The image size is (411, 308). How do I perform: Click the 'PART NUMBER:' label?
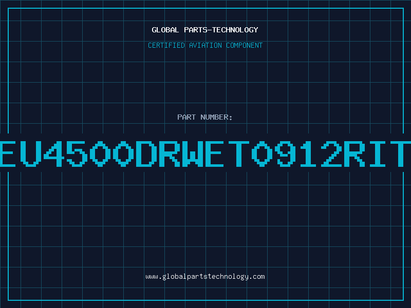(204, 117)
